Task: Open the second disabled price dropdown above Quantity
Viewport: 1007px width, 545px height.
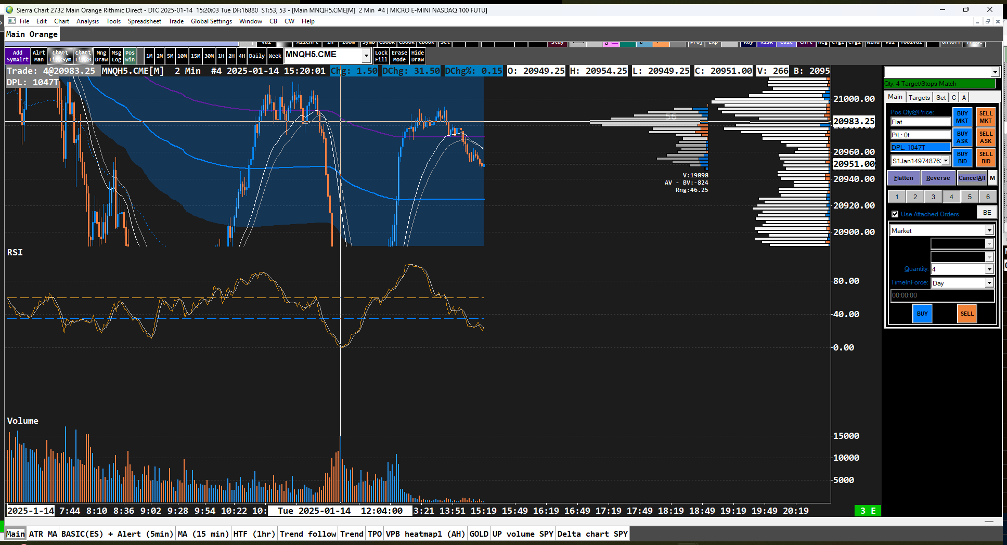Action: click(x=989, y=257)
